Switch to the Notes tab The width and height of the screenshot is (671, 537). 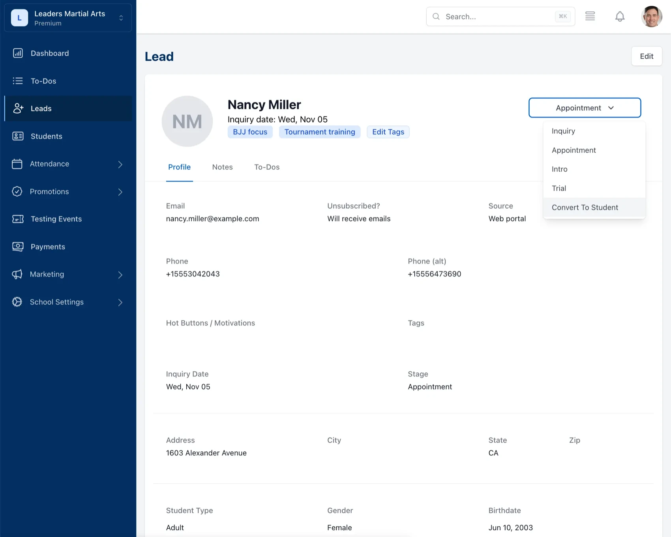point(222,167)
